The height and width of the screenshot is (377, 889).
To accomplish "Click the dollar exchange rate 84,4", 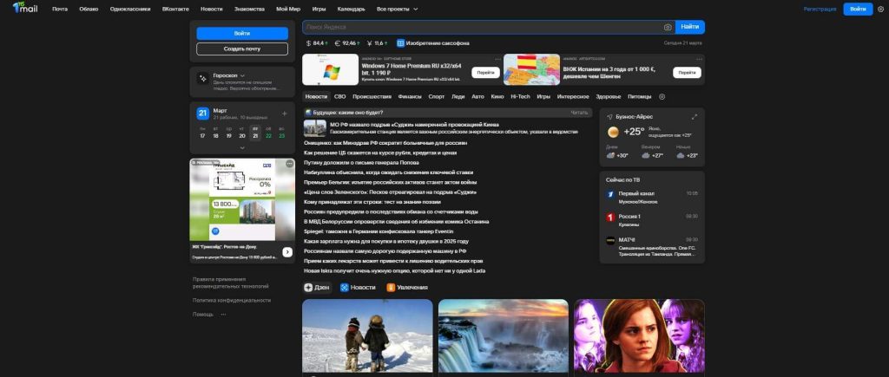I will [318, 43].
